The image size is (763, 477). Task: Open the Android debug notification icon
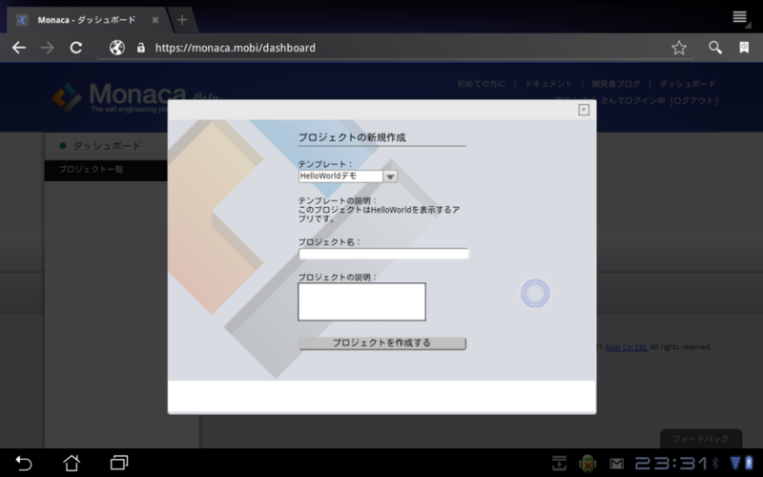(588, 463)
